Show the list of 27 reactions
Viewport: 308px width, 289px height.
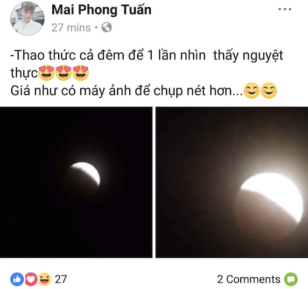click(61, 279)
